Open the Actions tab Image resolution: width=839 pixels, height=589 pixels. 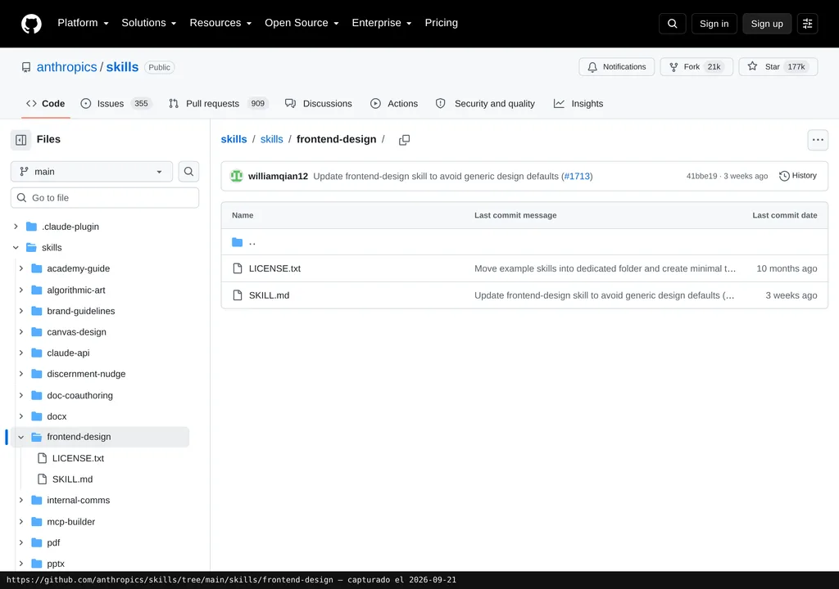point(394,104)
